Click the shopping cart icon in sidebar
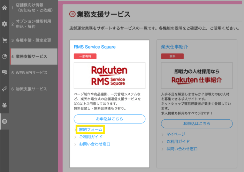The image size is (244, 172). (4, 40)
